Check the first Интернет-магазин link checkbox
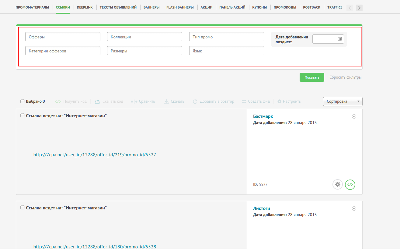Screen dimensions: 400x249 click(x=22, y=116)
